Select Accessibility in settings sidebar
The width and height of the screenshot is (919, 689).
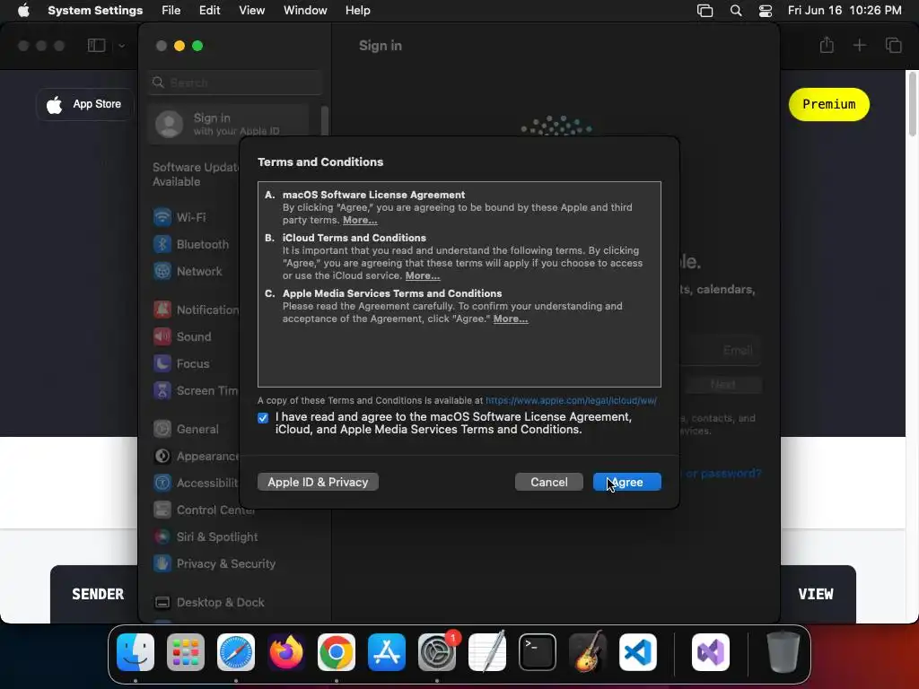coord(195,484)
